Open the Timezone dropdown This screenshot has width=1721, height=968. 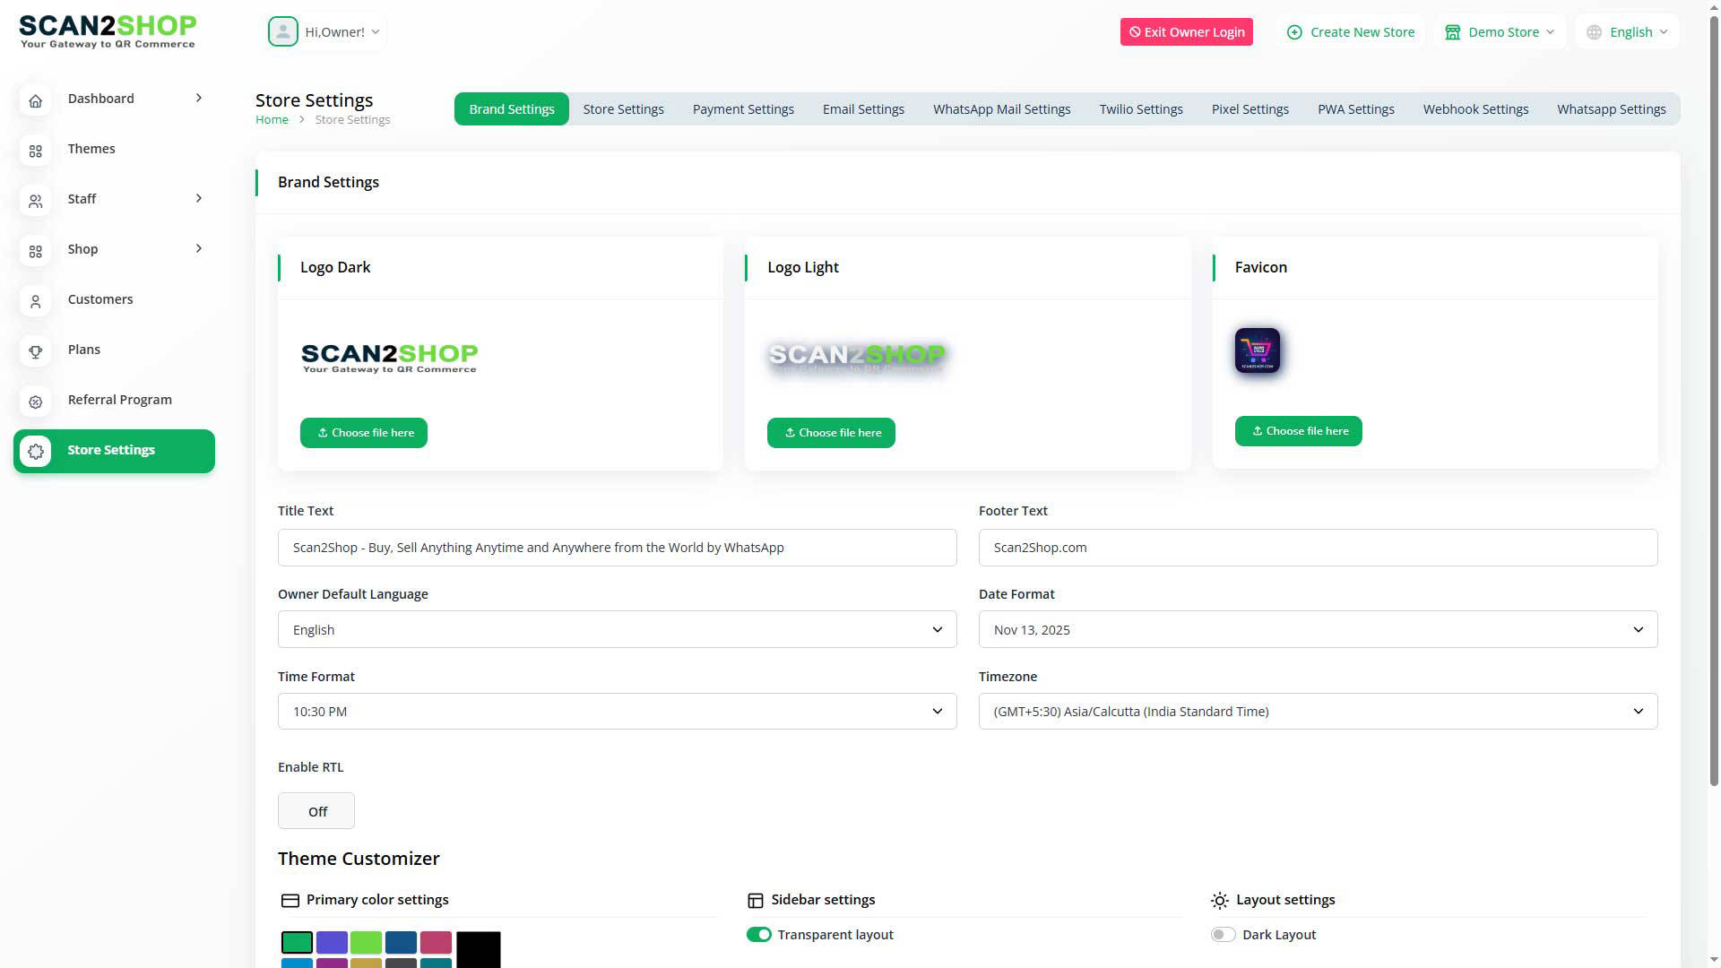point(1318,712)
